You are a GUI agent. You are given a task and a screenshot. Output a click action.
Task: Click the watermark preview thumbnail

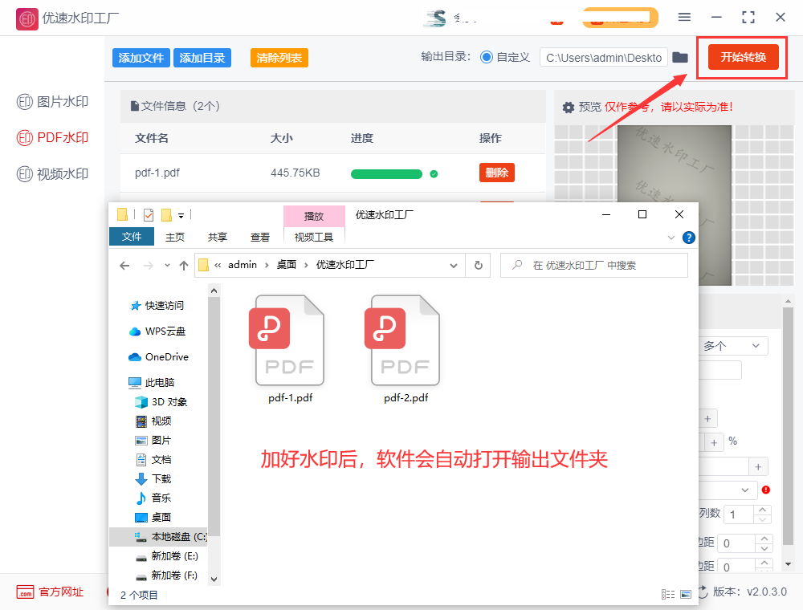pos(674,205)
